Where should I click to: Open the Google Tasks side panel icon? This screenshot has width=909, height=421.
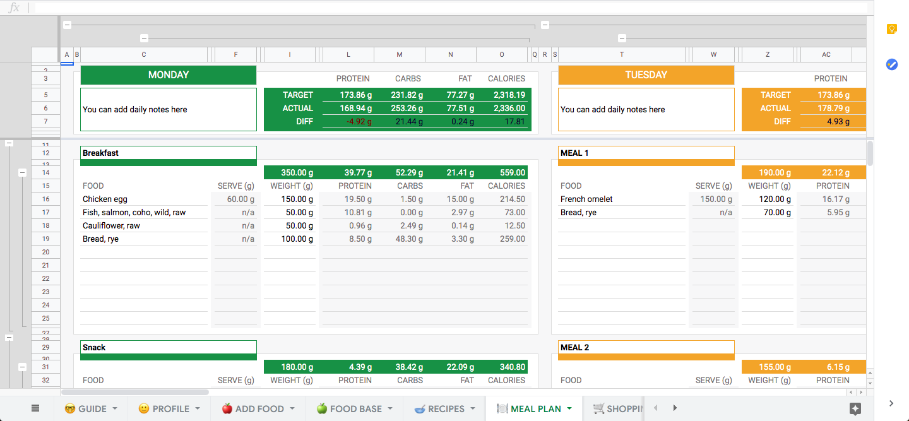[x=891, y=64]
